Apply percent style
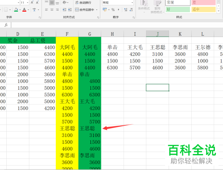The image size is (223, 170). tap(113, 10)
